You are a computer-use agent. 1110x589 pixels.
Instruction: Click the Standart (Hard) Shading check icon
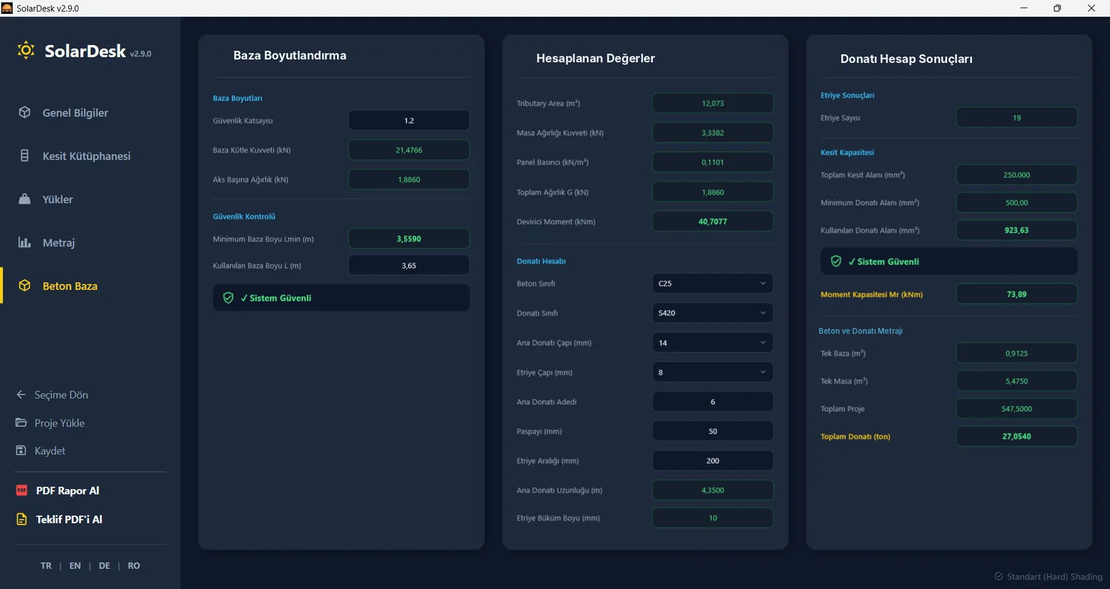tap(999, 577)
